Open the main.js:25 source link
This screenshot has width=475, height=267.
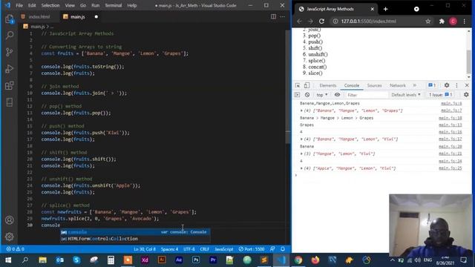(451, 168)
